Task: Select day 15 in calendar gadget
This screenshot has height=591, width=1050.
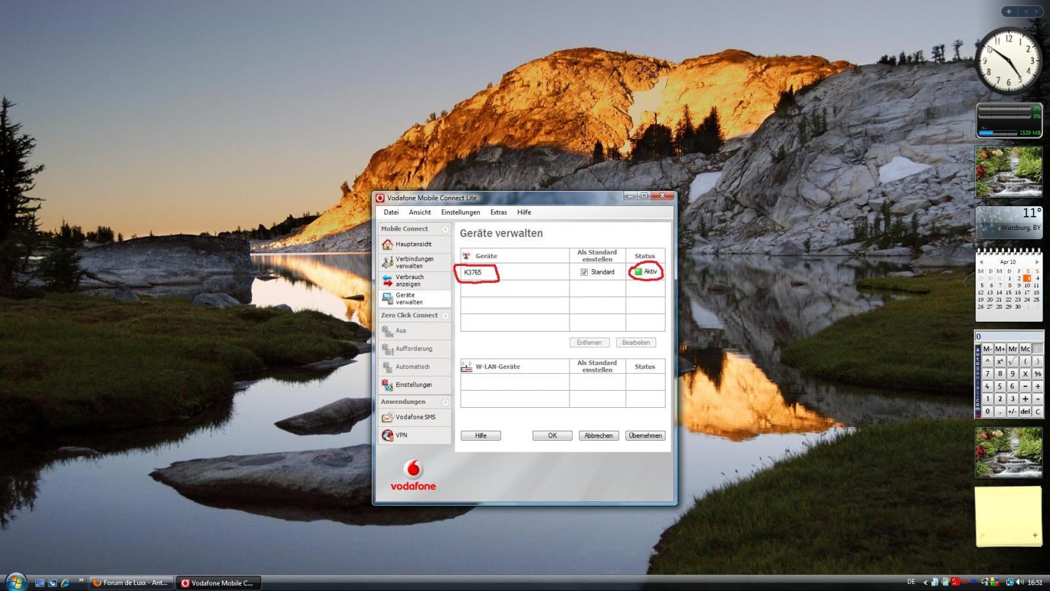Action: tap(1009, 292)
